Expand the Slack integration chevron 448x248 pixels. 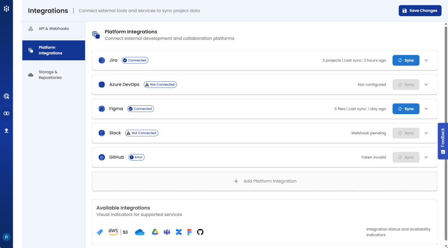click(x=427, y=133)
